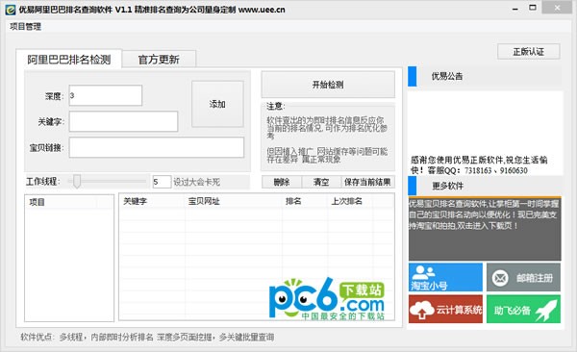Open the 邮箱注册 gray tile
The height and width of the screenshot is (352, 577).
pos(523,277)
